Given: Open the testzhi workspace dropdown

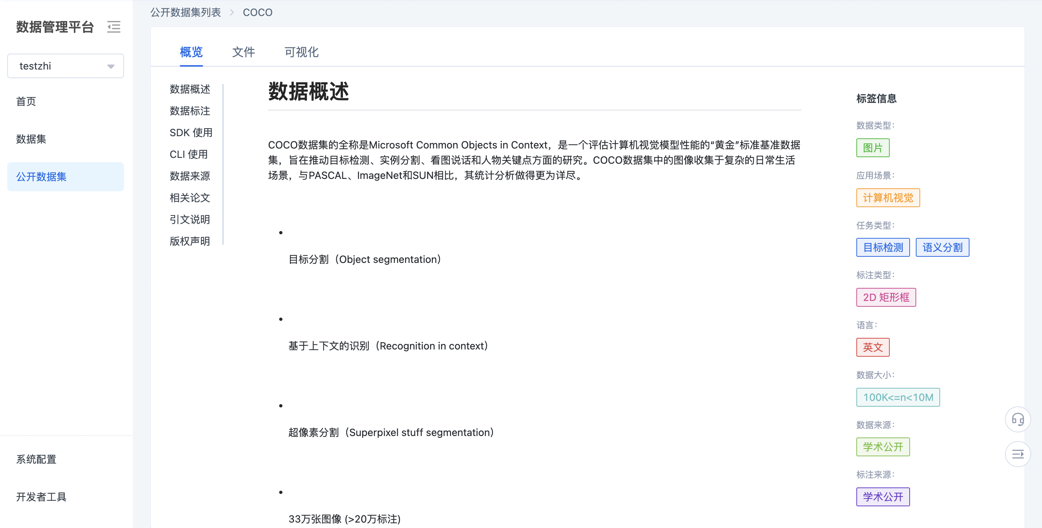Looking at the screenshot, I should tap(66, 66).
